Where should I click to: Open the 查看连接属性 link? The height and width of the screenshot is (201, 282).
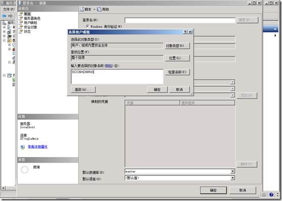37,146
